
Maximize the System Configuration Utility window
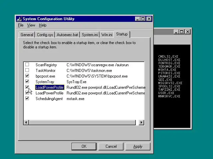[143, 19]
